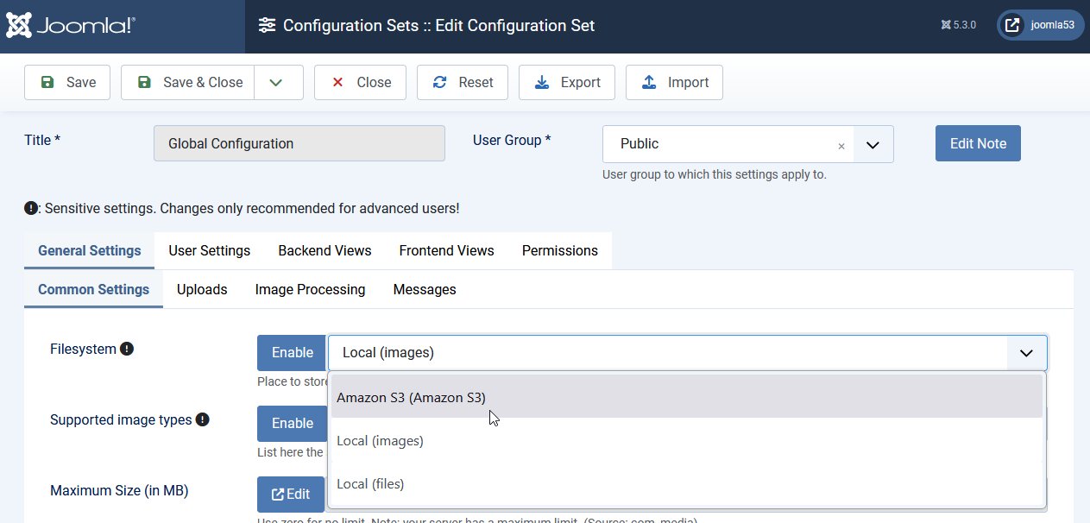Reset the configuration set
The height and width of the screenshot is (523, 1090).
[x=463, y=82]
